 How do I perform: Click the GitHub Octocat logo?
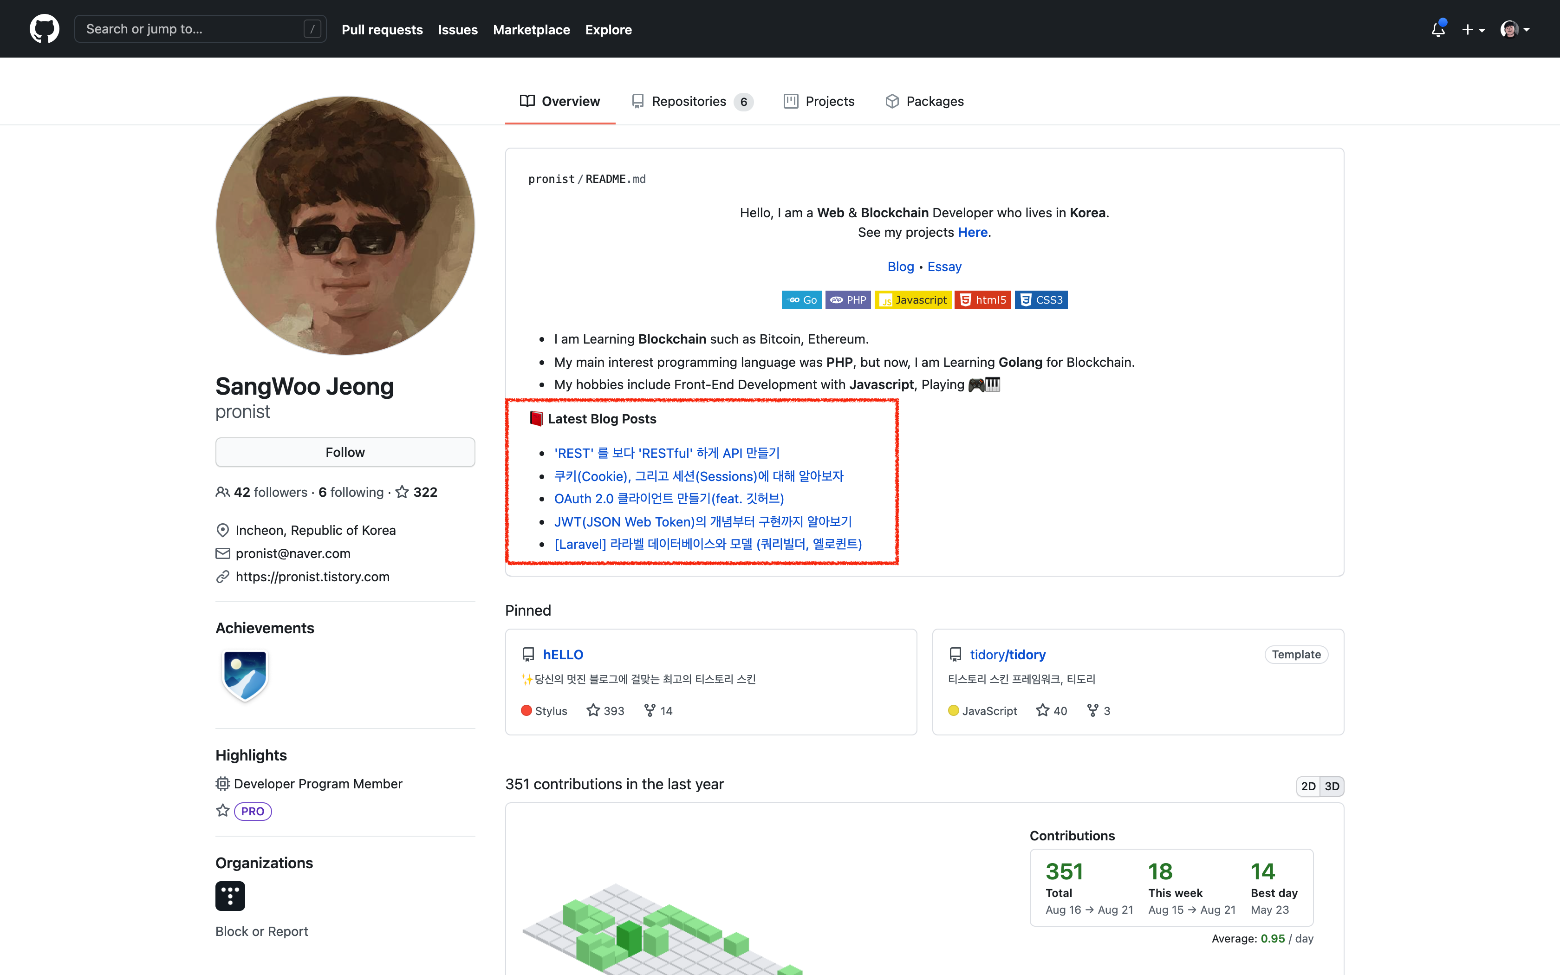[44, 29]
